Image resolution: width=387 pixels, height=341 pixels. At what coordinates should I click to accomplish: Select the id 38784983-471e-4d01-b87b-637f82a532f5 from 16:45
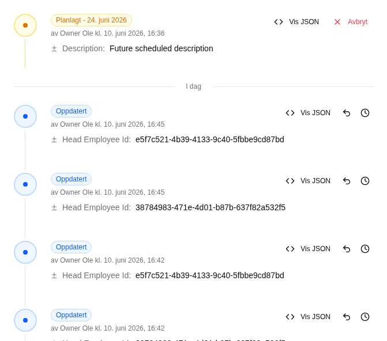coord(211,207)
